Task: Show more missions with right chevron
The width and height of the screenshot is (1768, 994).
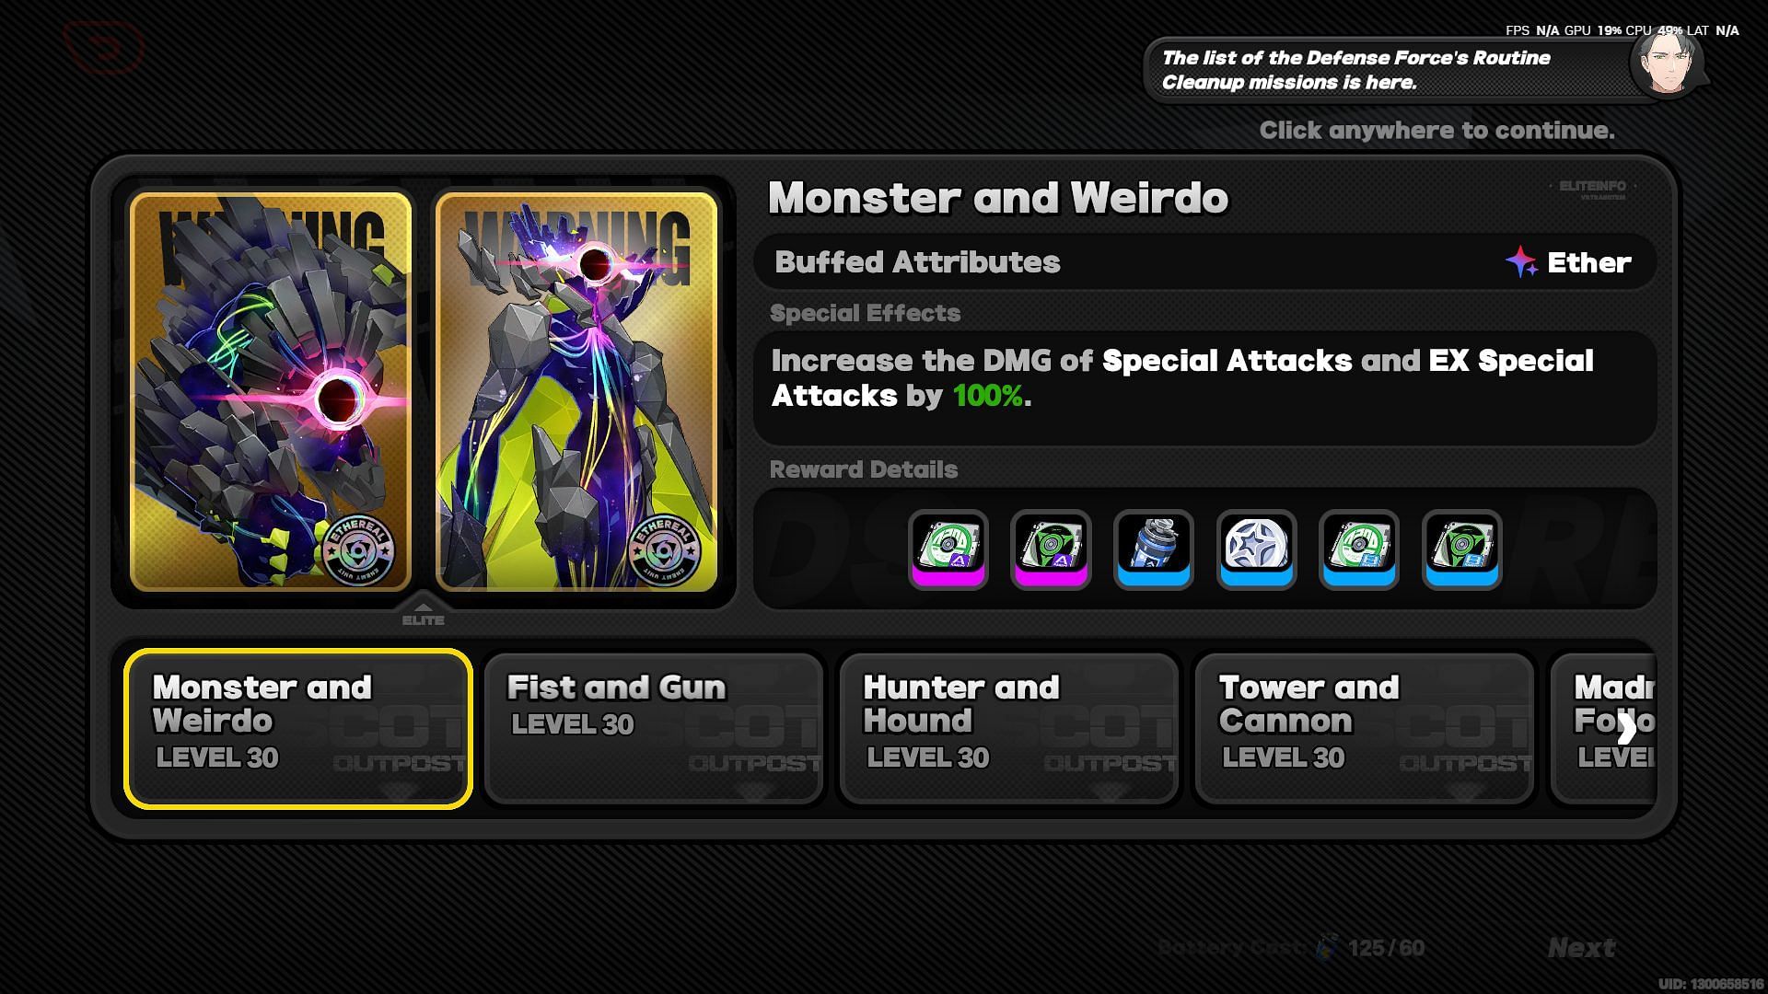Action: (x=1627, y=729)
